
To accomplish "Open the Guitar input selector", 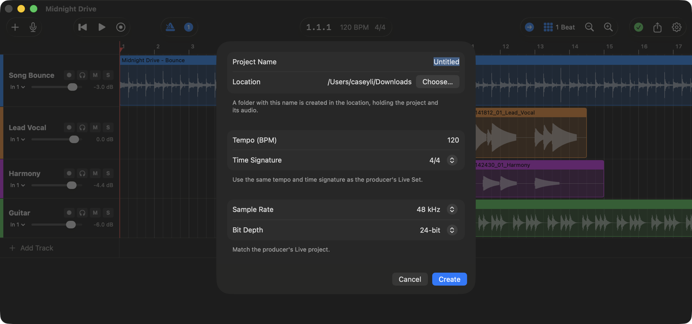I will (18, 225).
